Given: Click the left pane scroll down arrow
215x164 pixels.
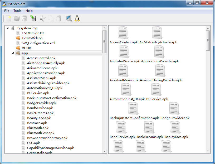Looking at the screenshot, I should pyautogui.click(x=105, y=151).
